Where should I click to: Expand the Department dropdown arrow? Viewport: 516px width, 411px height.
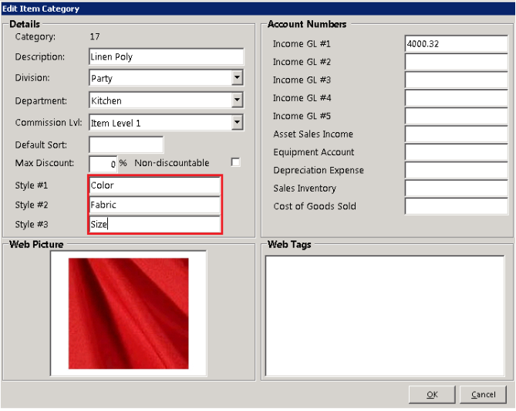tap(237, 100)
